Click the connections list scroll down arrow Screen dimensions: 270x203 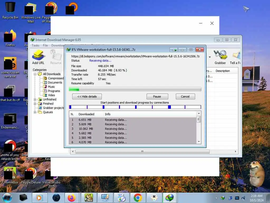(199, 142)
